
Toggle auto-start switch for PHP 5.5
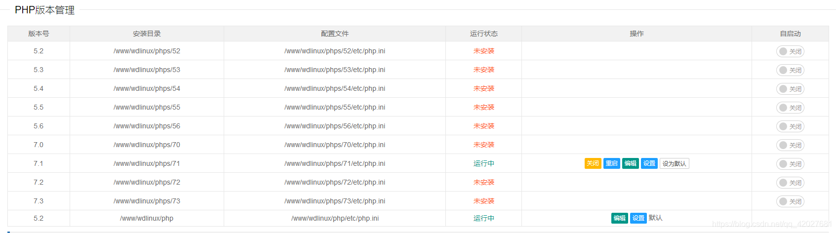[790, 108]
